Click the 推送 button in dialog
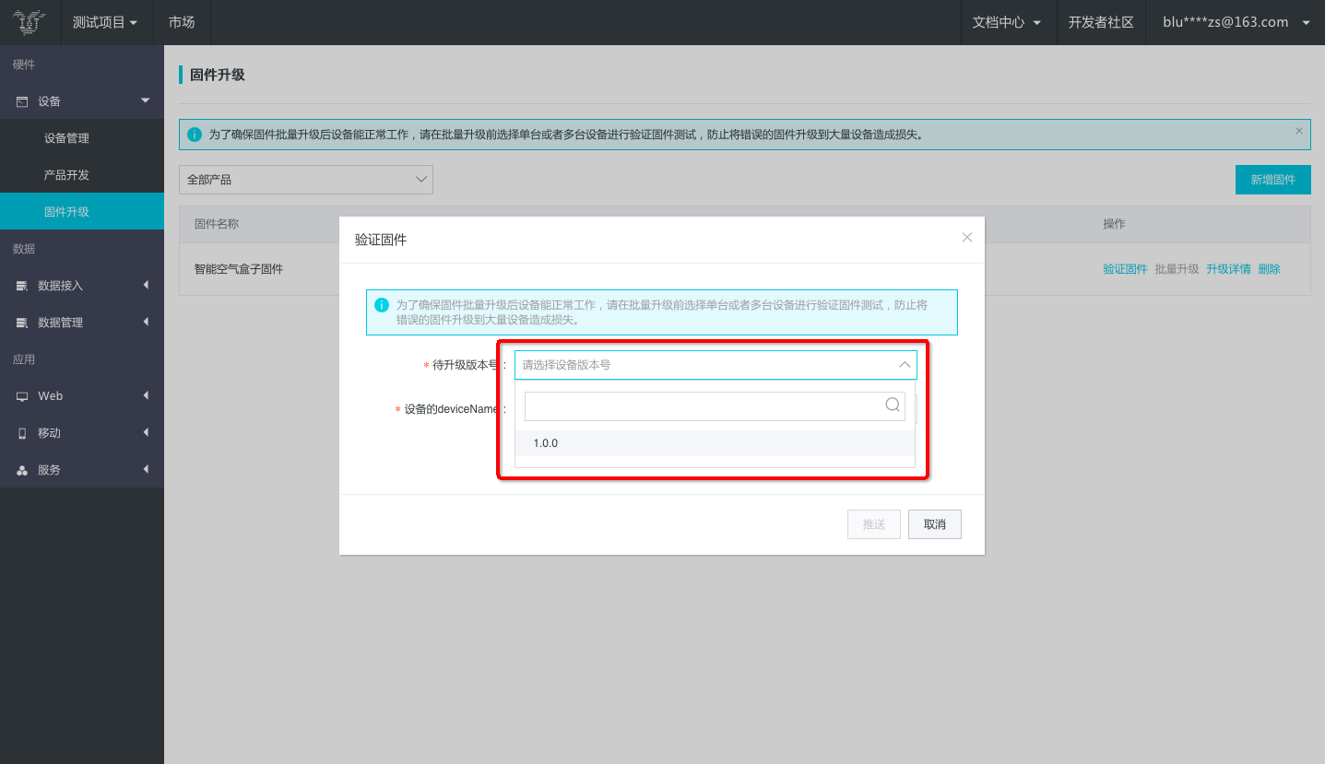The image size is (1325, 764). (x=874, y=524)
